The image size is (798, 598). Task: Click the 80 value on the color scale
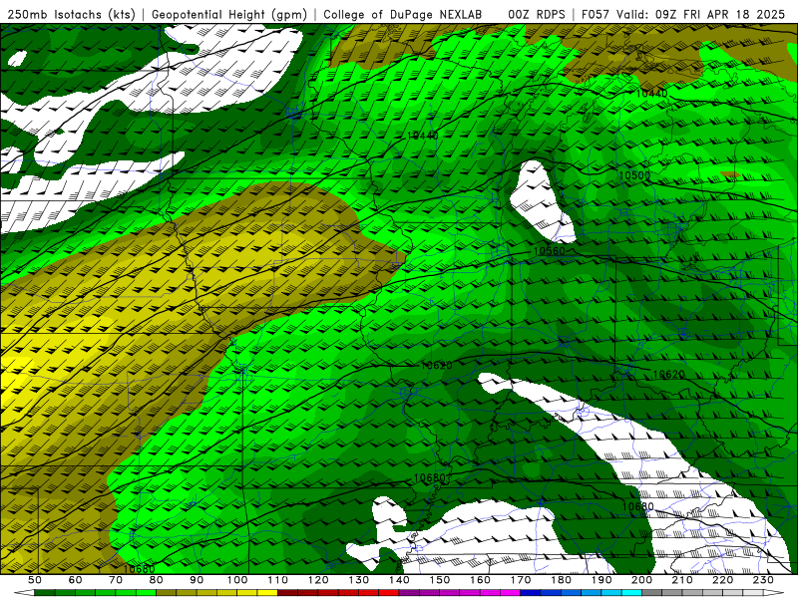coord(156,580)
